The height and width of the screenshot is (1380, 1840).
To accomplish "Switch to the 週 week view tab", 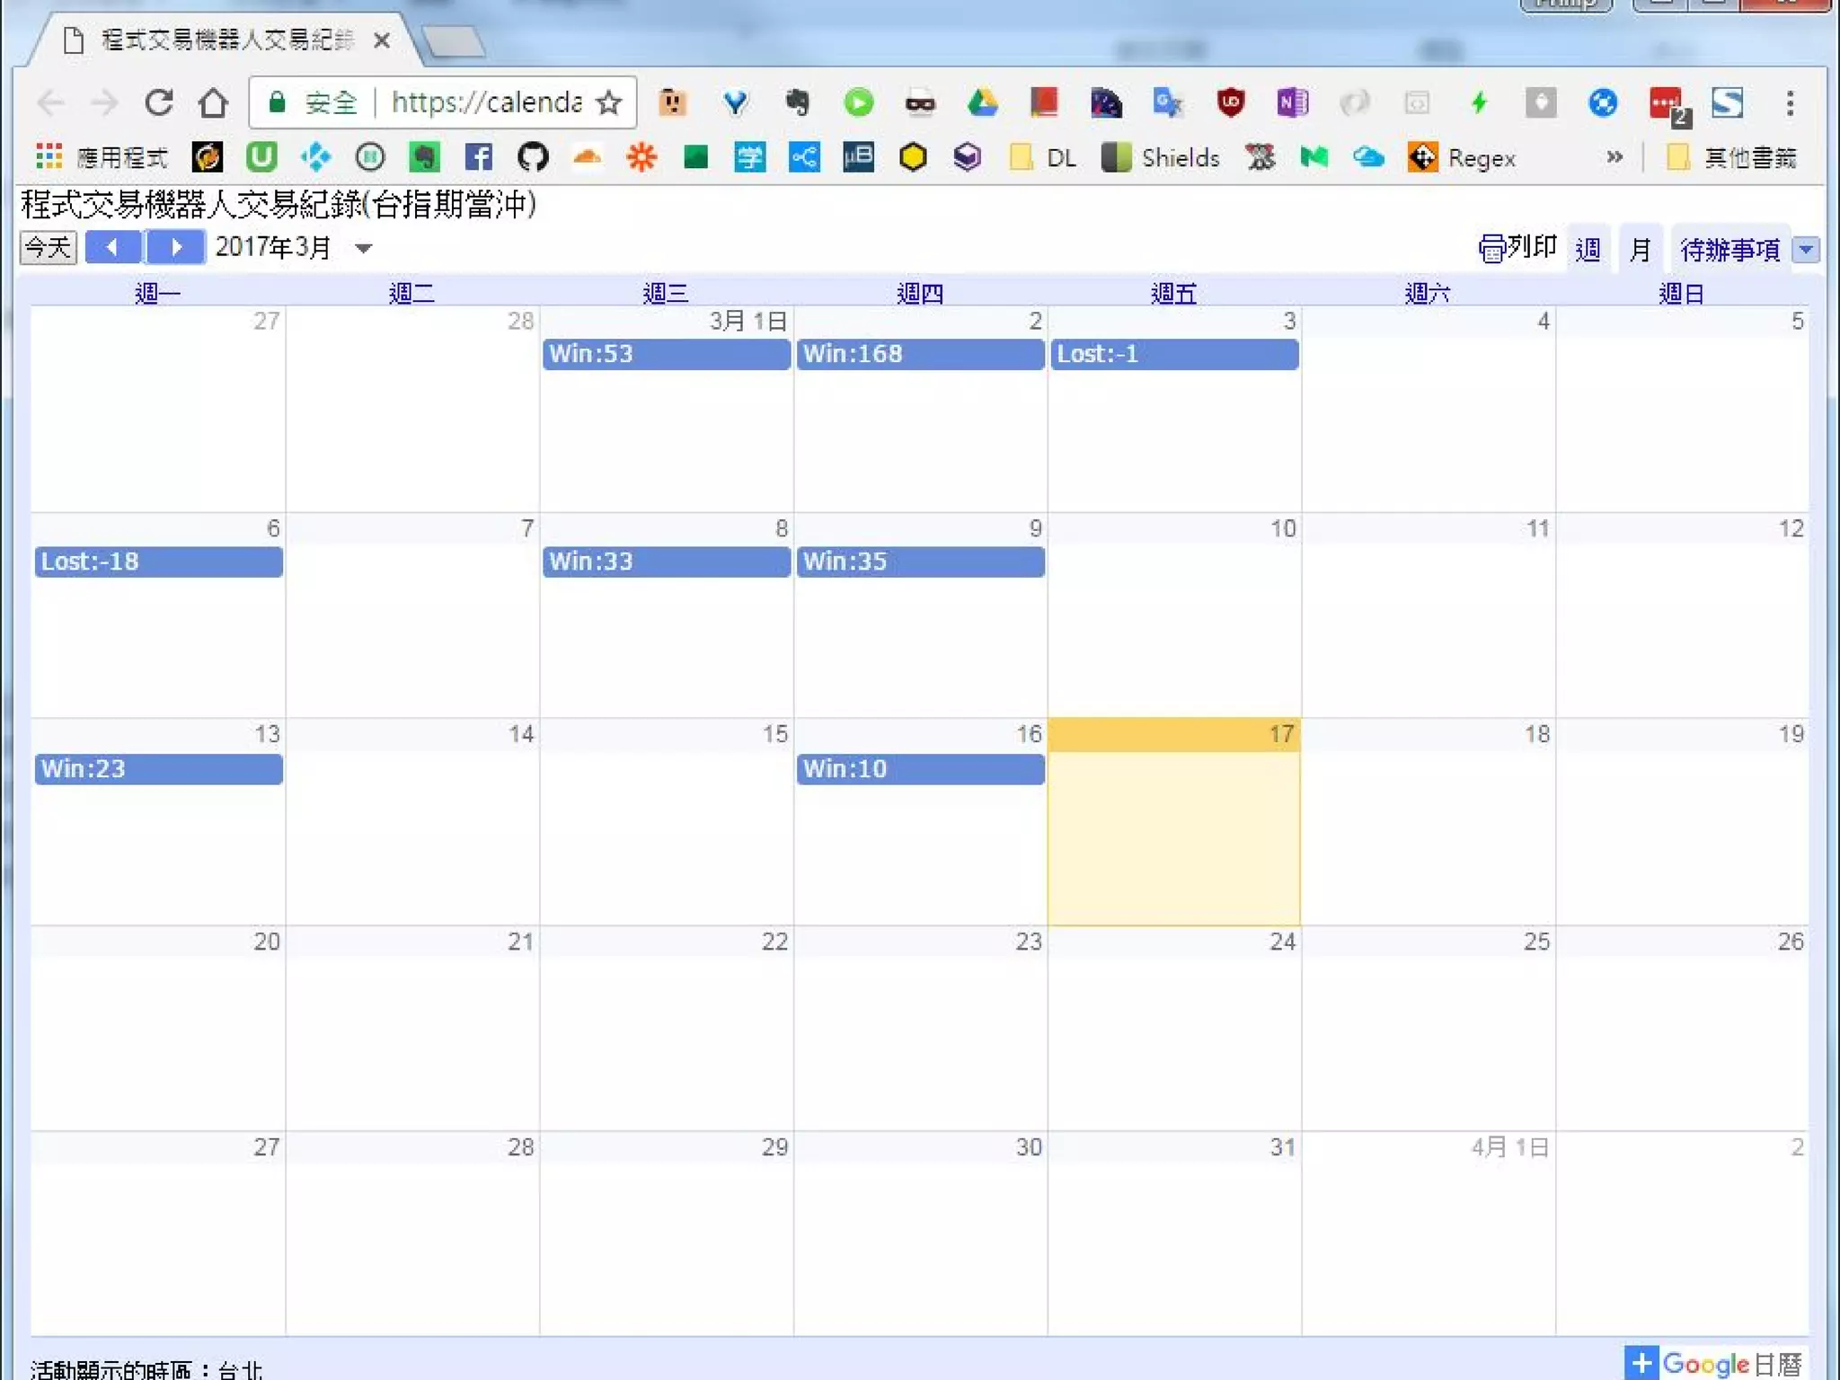I will (1588, 249).
